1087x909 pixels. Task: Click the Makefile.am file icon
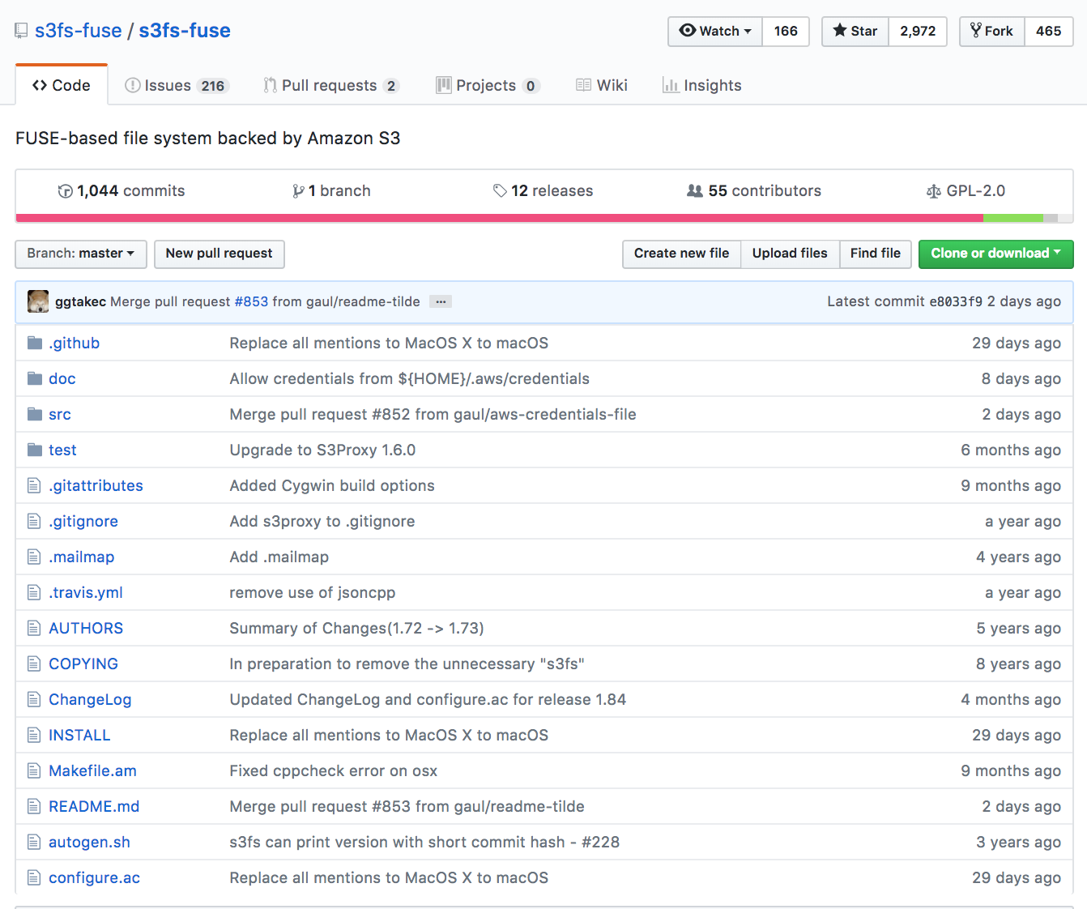34,770
